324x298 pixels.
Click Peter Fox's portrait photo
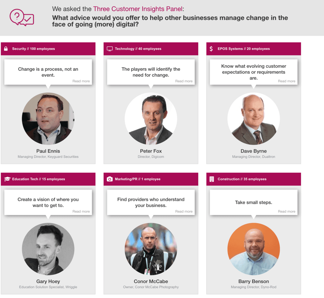(151, 119)
